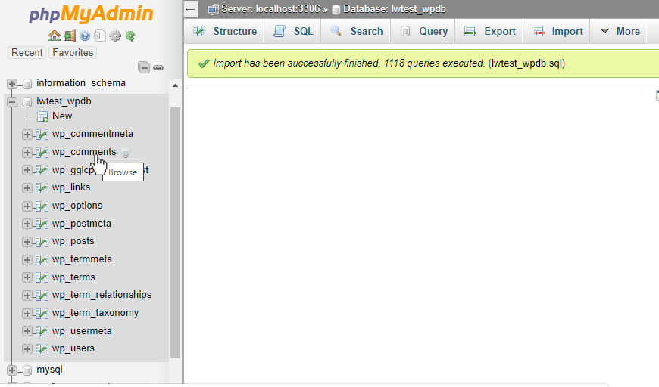Open the phpMyAdmin home icon
Viewport: 659px width, 387px height.
(55, 36)
